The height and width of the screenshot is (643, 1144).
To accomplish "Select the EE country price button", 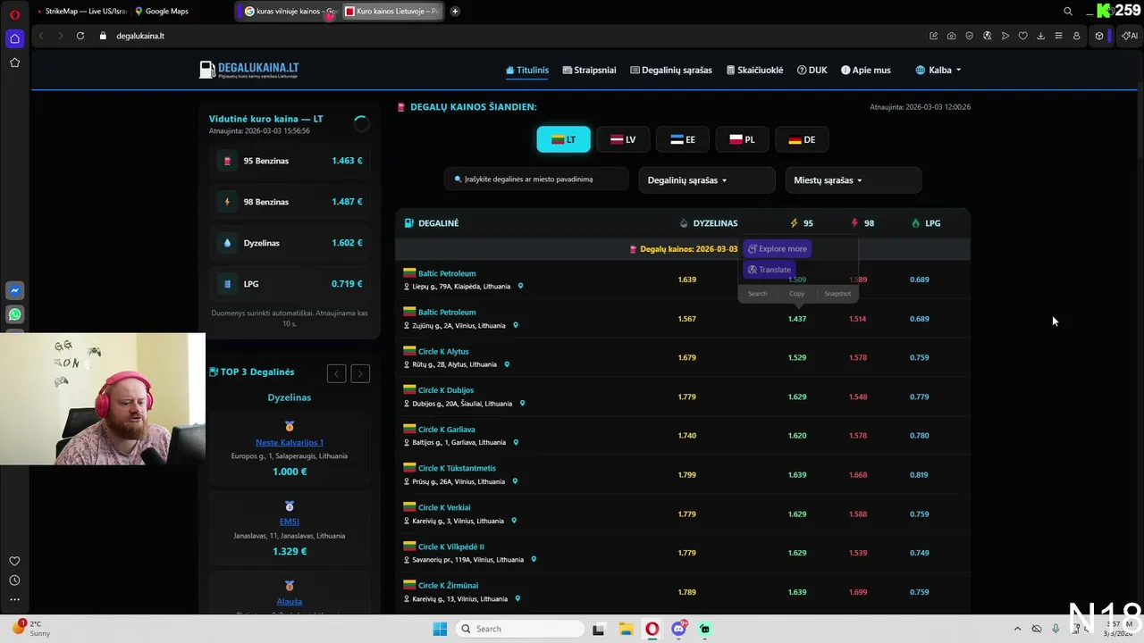I will tap(683, 139).
